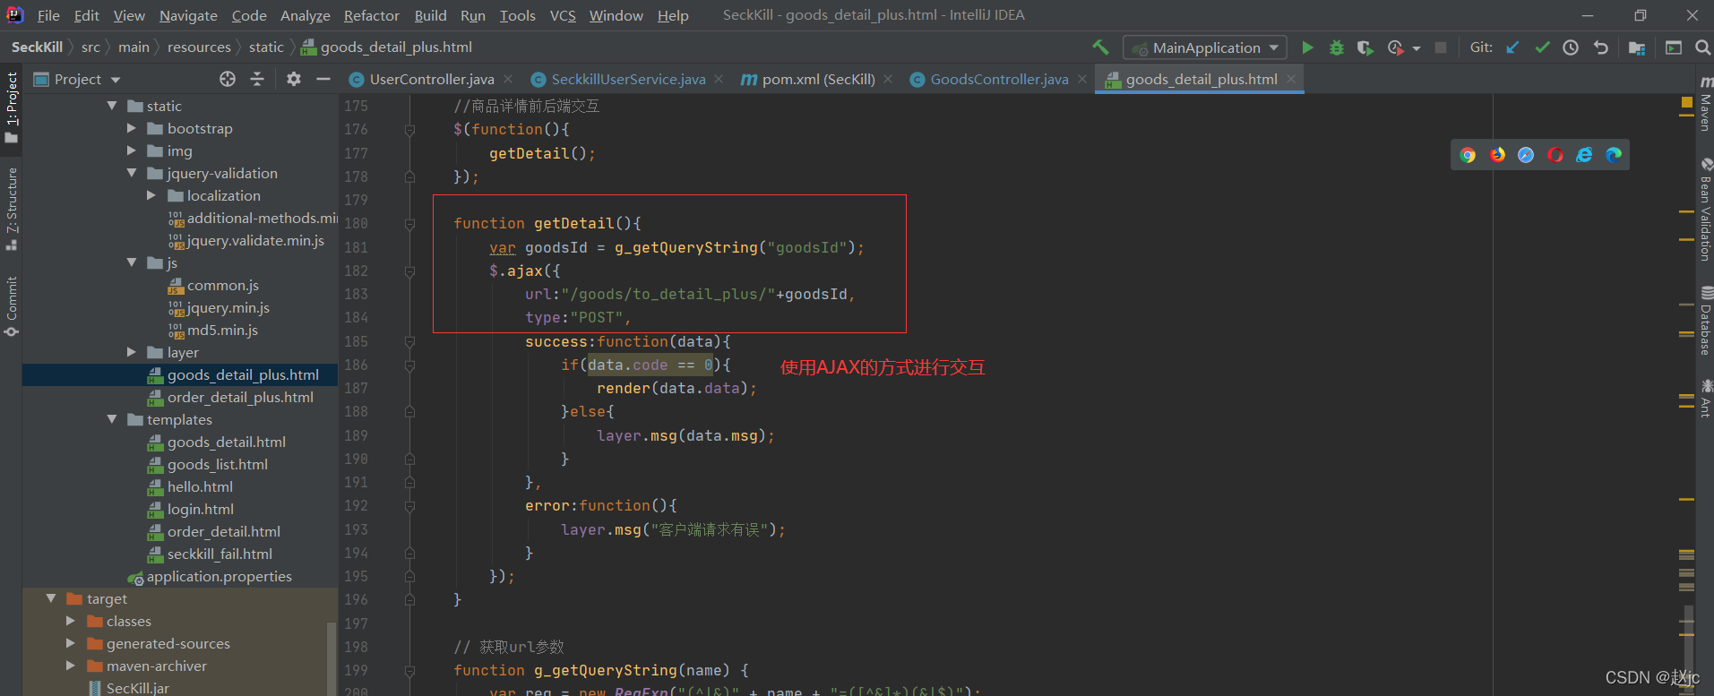Expand the img folder
Viewport: 1714px width, 696px height.
tap(132, 150)
